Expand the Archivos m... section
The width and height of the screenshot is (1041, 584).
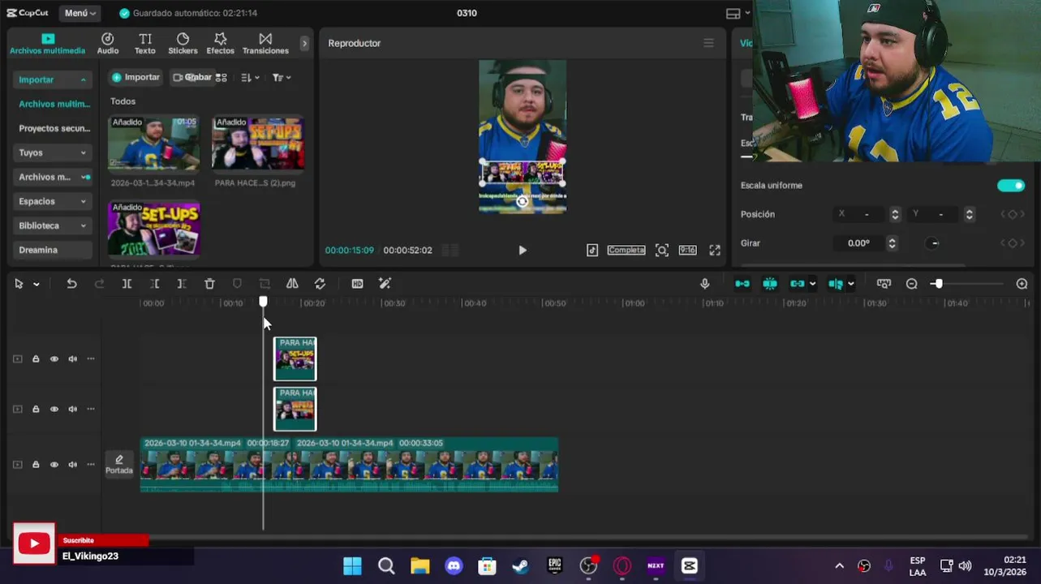(x=53, y=177)
